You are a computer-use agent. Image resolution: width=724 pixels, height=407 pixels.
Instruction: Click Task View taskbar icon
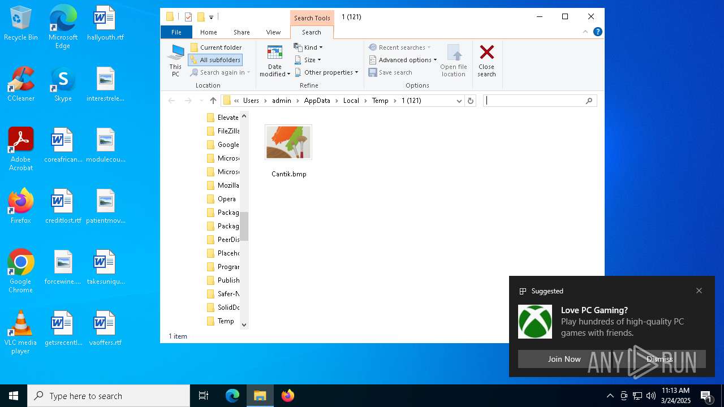coord(204,396)
